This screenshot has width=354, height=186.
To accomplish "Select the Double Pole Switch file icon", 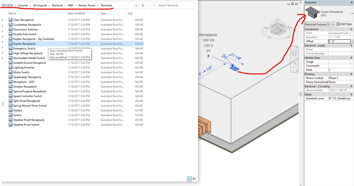I will (x=10, y=34).
